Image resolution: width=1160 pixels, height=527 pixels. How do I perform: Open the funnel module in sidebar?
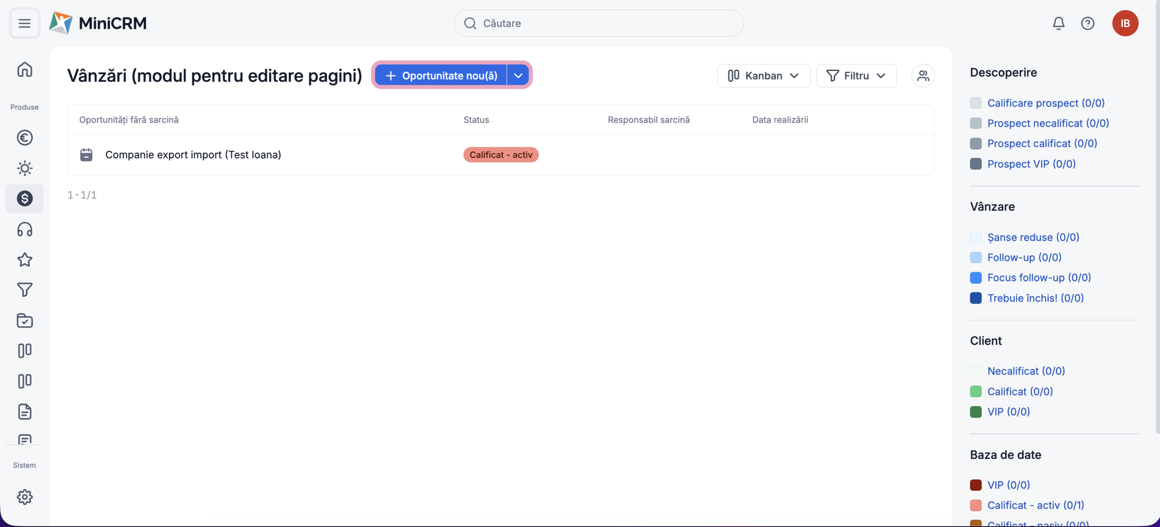[24, 290]
